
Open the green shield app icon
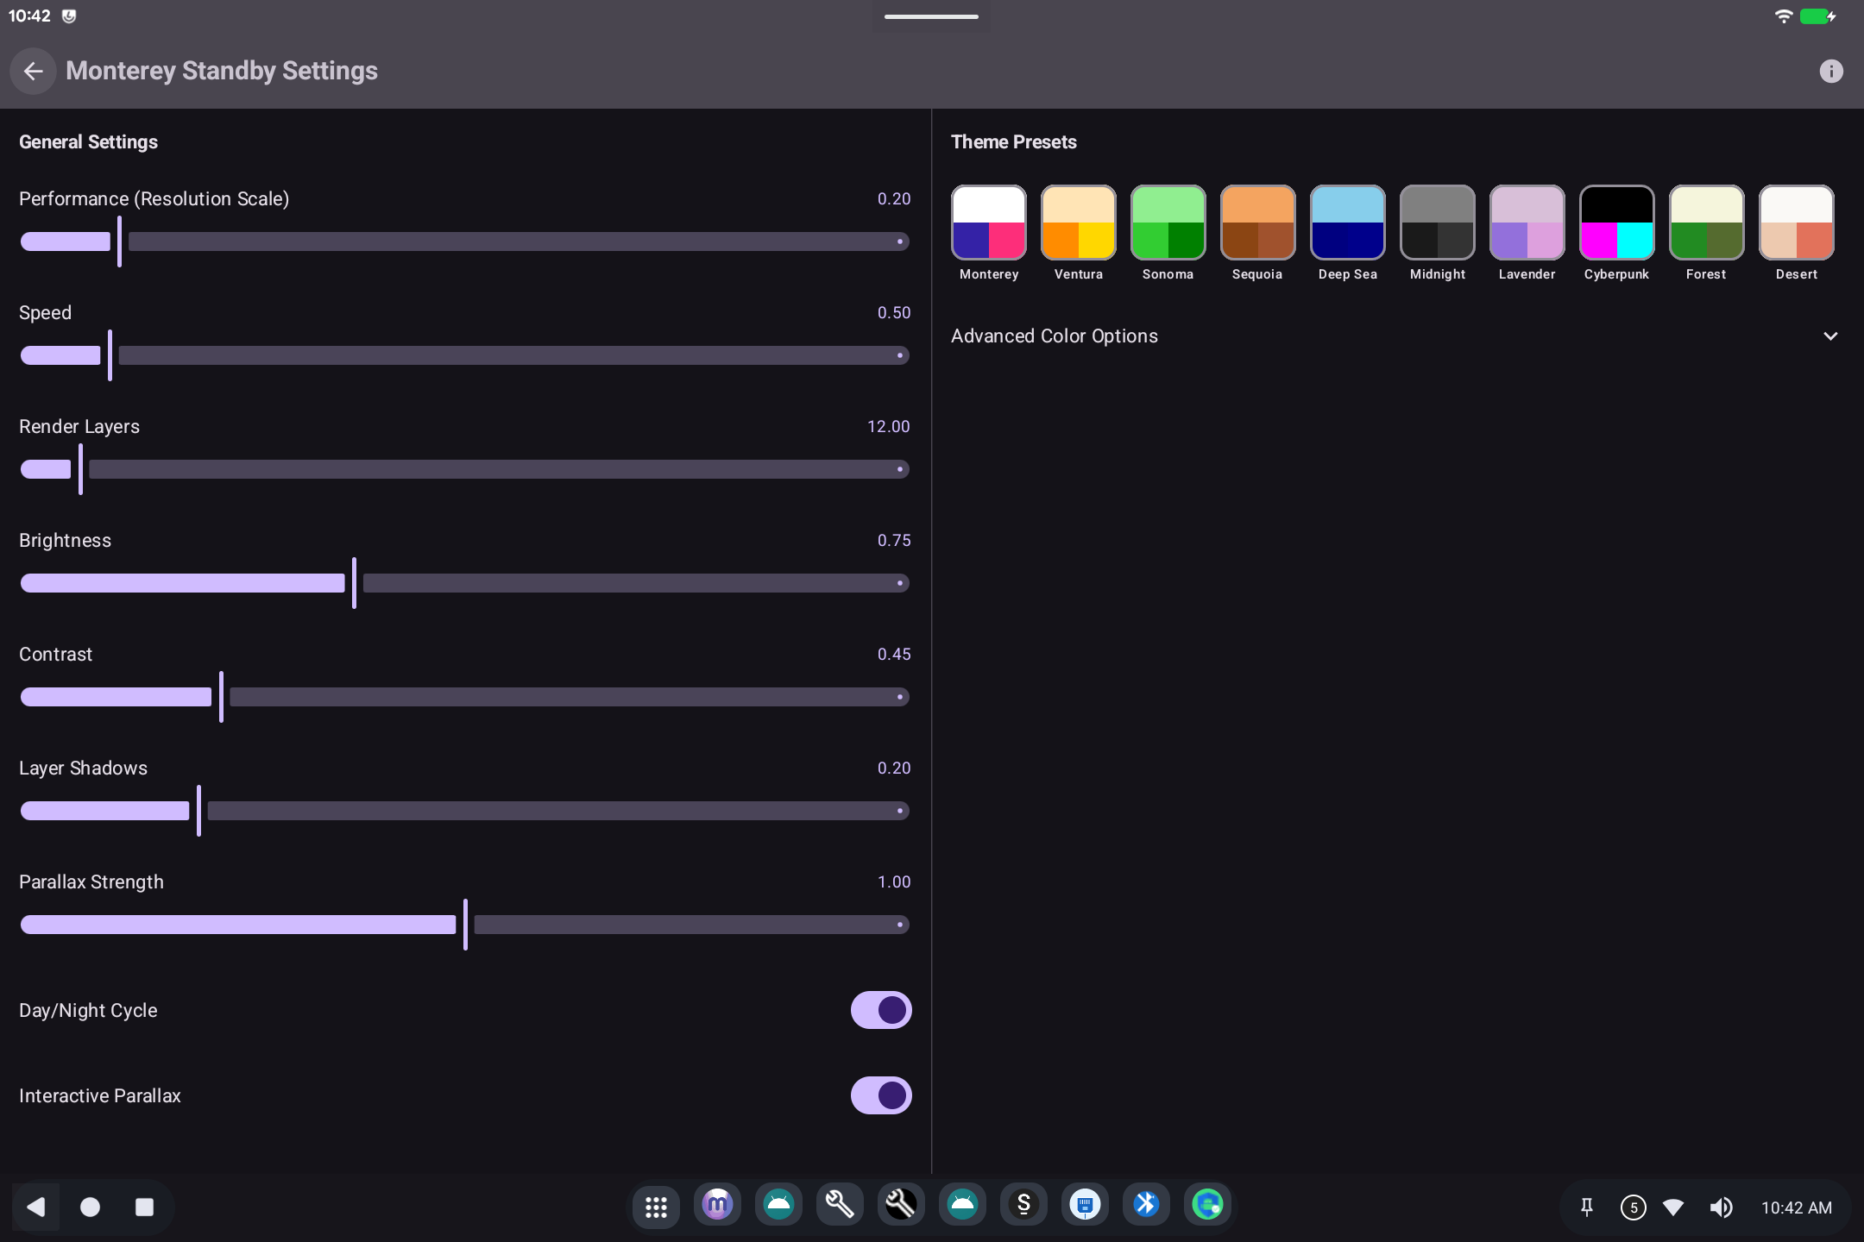tap(1207, 1204)
